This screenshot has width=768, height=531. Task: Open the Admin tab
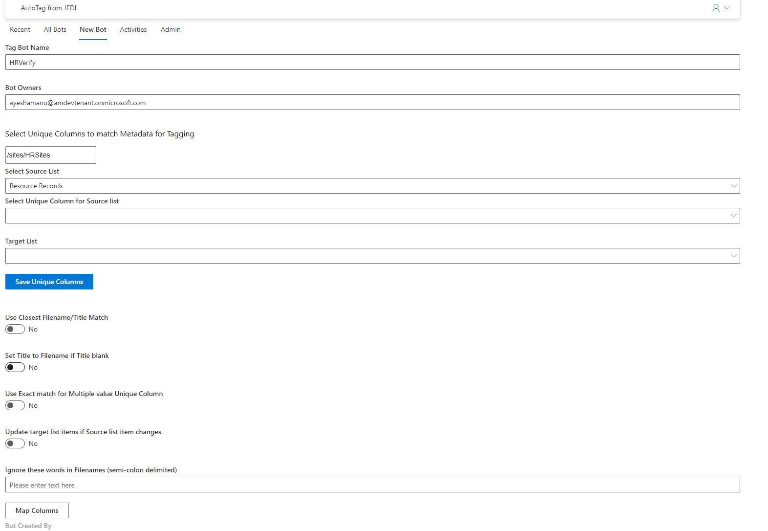(x=171, y=29)
